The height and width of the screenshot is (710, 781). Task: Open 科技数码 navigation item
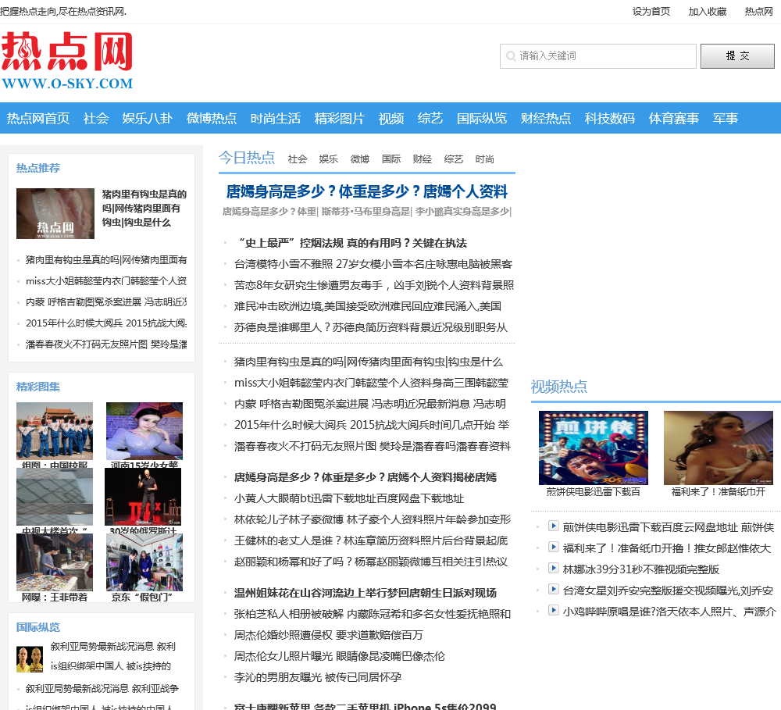610,118
